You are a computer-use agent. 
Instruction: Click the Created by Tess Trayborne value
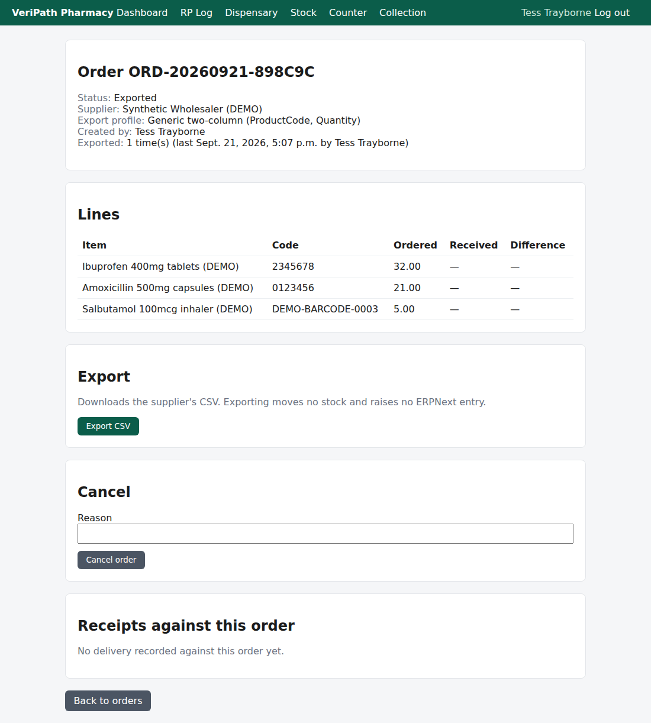click(x=170, y=131)
